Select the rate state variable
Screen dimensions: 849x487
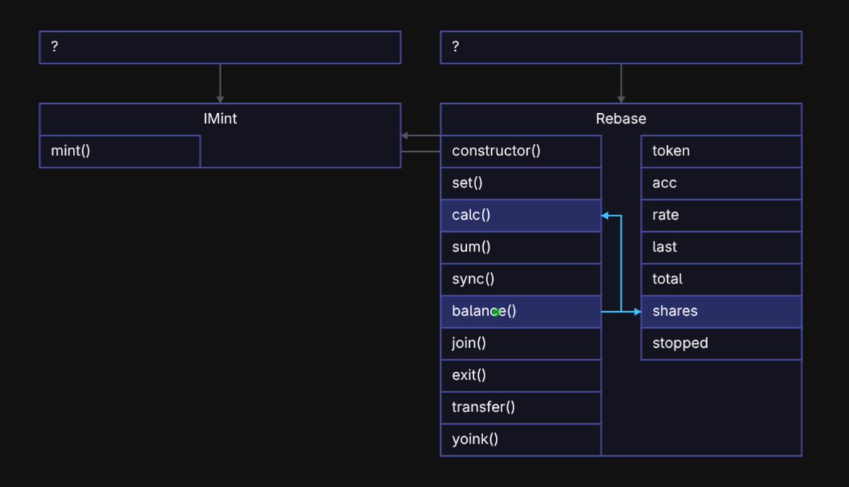pos(721,215)
